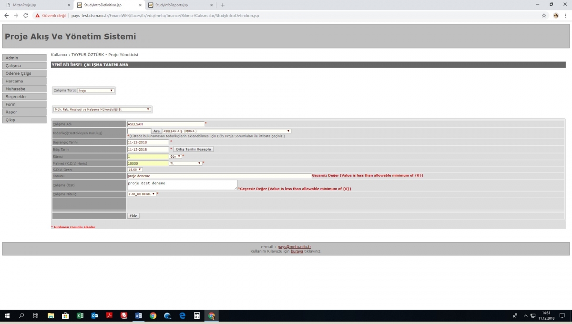Screen dimensions: 572x324
Task: Click the browser reload icon
Action: [x=26, y=16]
